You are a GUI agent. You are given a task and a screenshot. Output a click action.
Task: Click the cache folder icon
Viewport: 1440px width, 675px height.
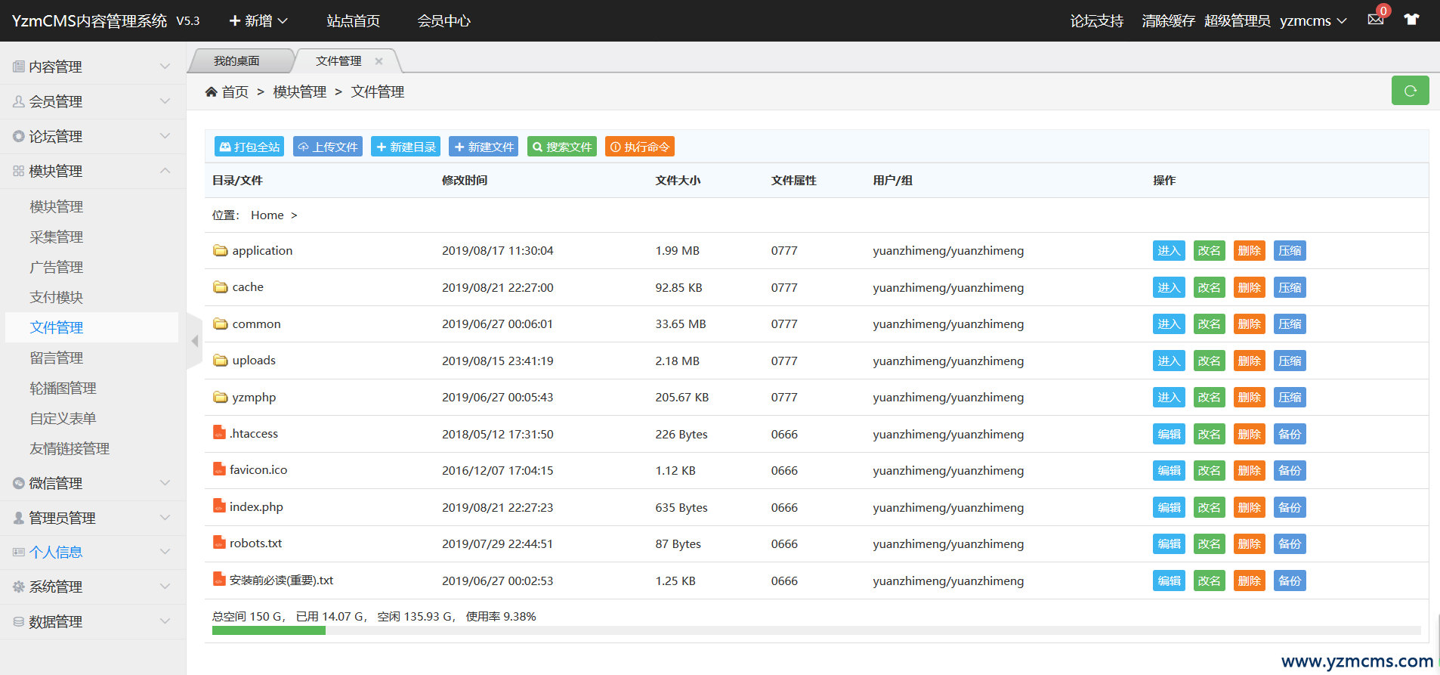coord(220,287)
